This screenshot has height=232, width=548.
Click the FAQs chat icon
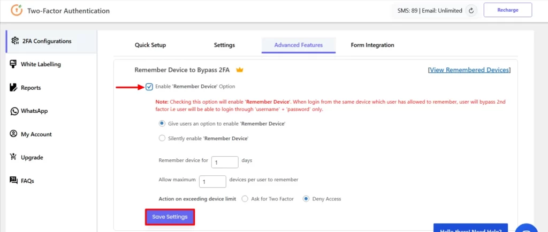[x=13, y=180]
